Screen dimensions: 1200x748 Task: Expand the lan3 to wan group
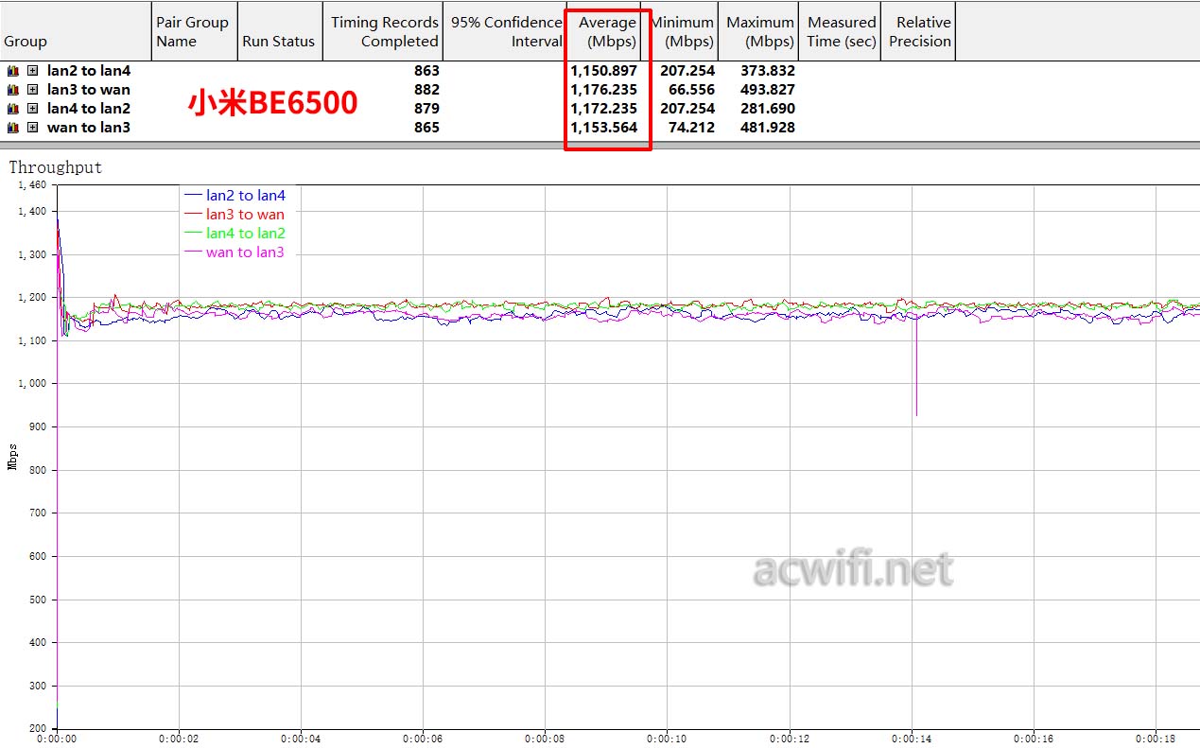(32, 90)
